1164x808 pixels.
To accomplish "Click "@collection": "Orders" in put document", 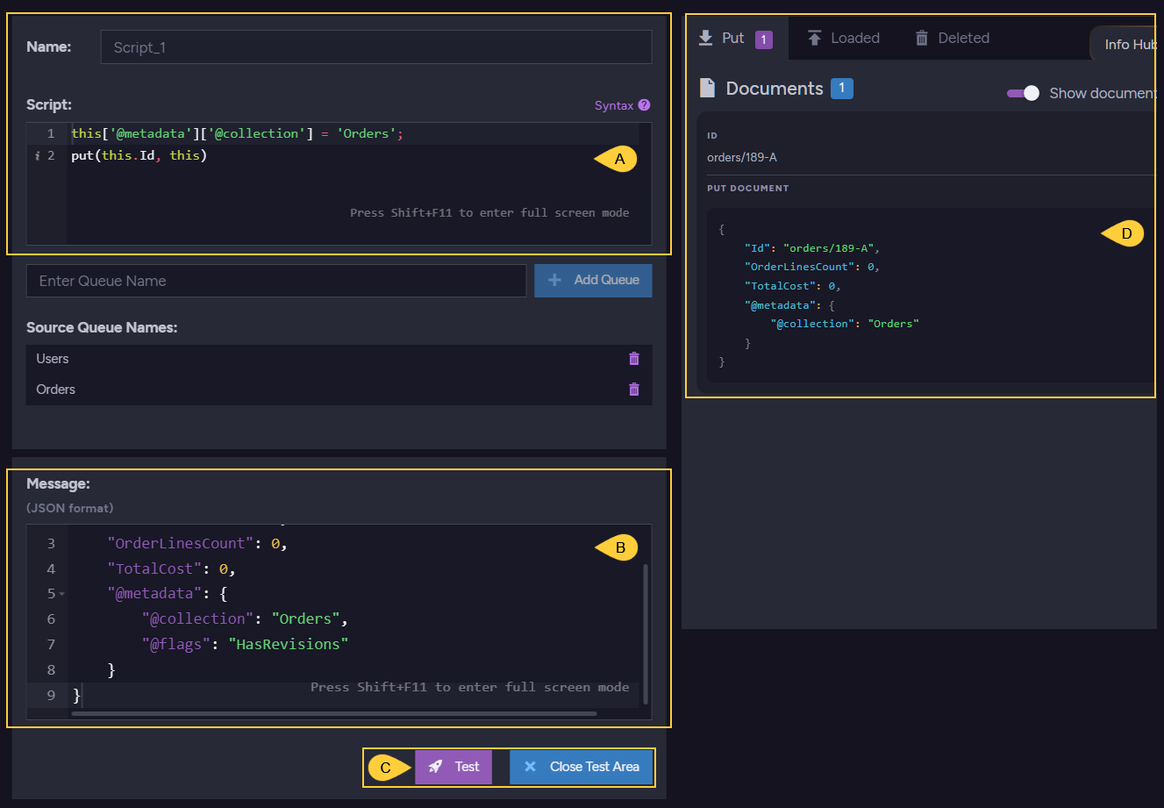I will 845,324.
